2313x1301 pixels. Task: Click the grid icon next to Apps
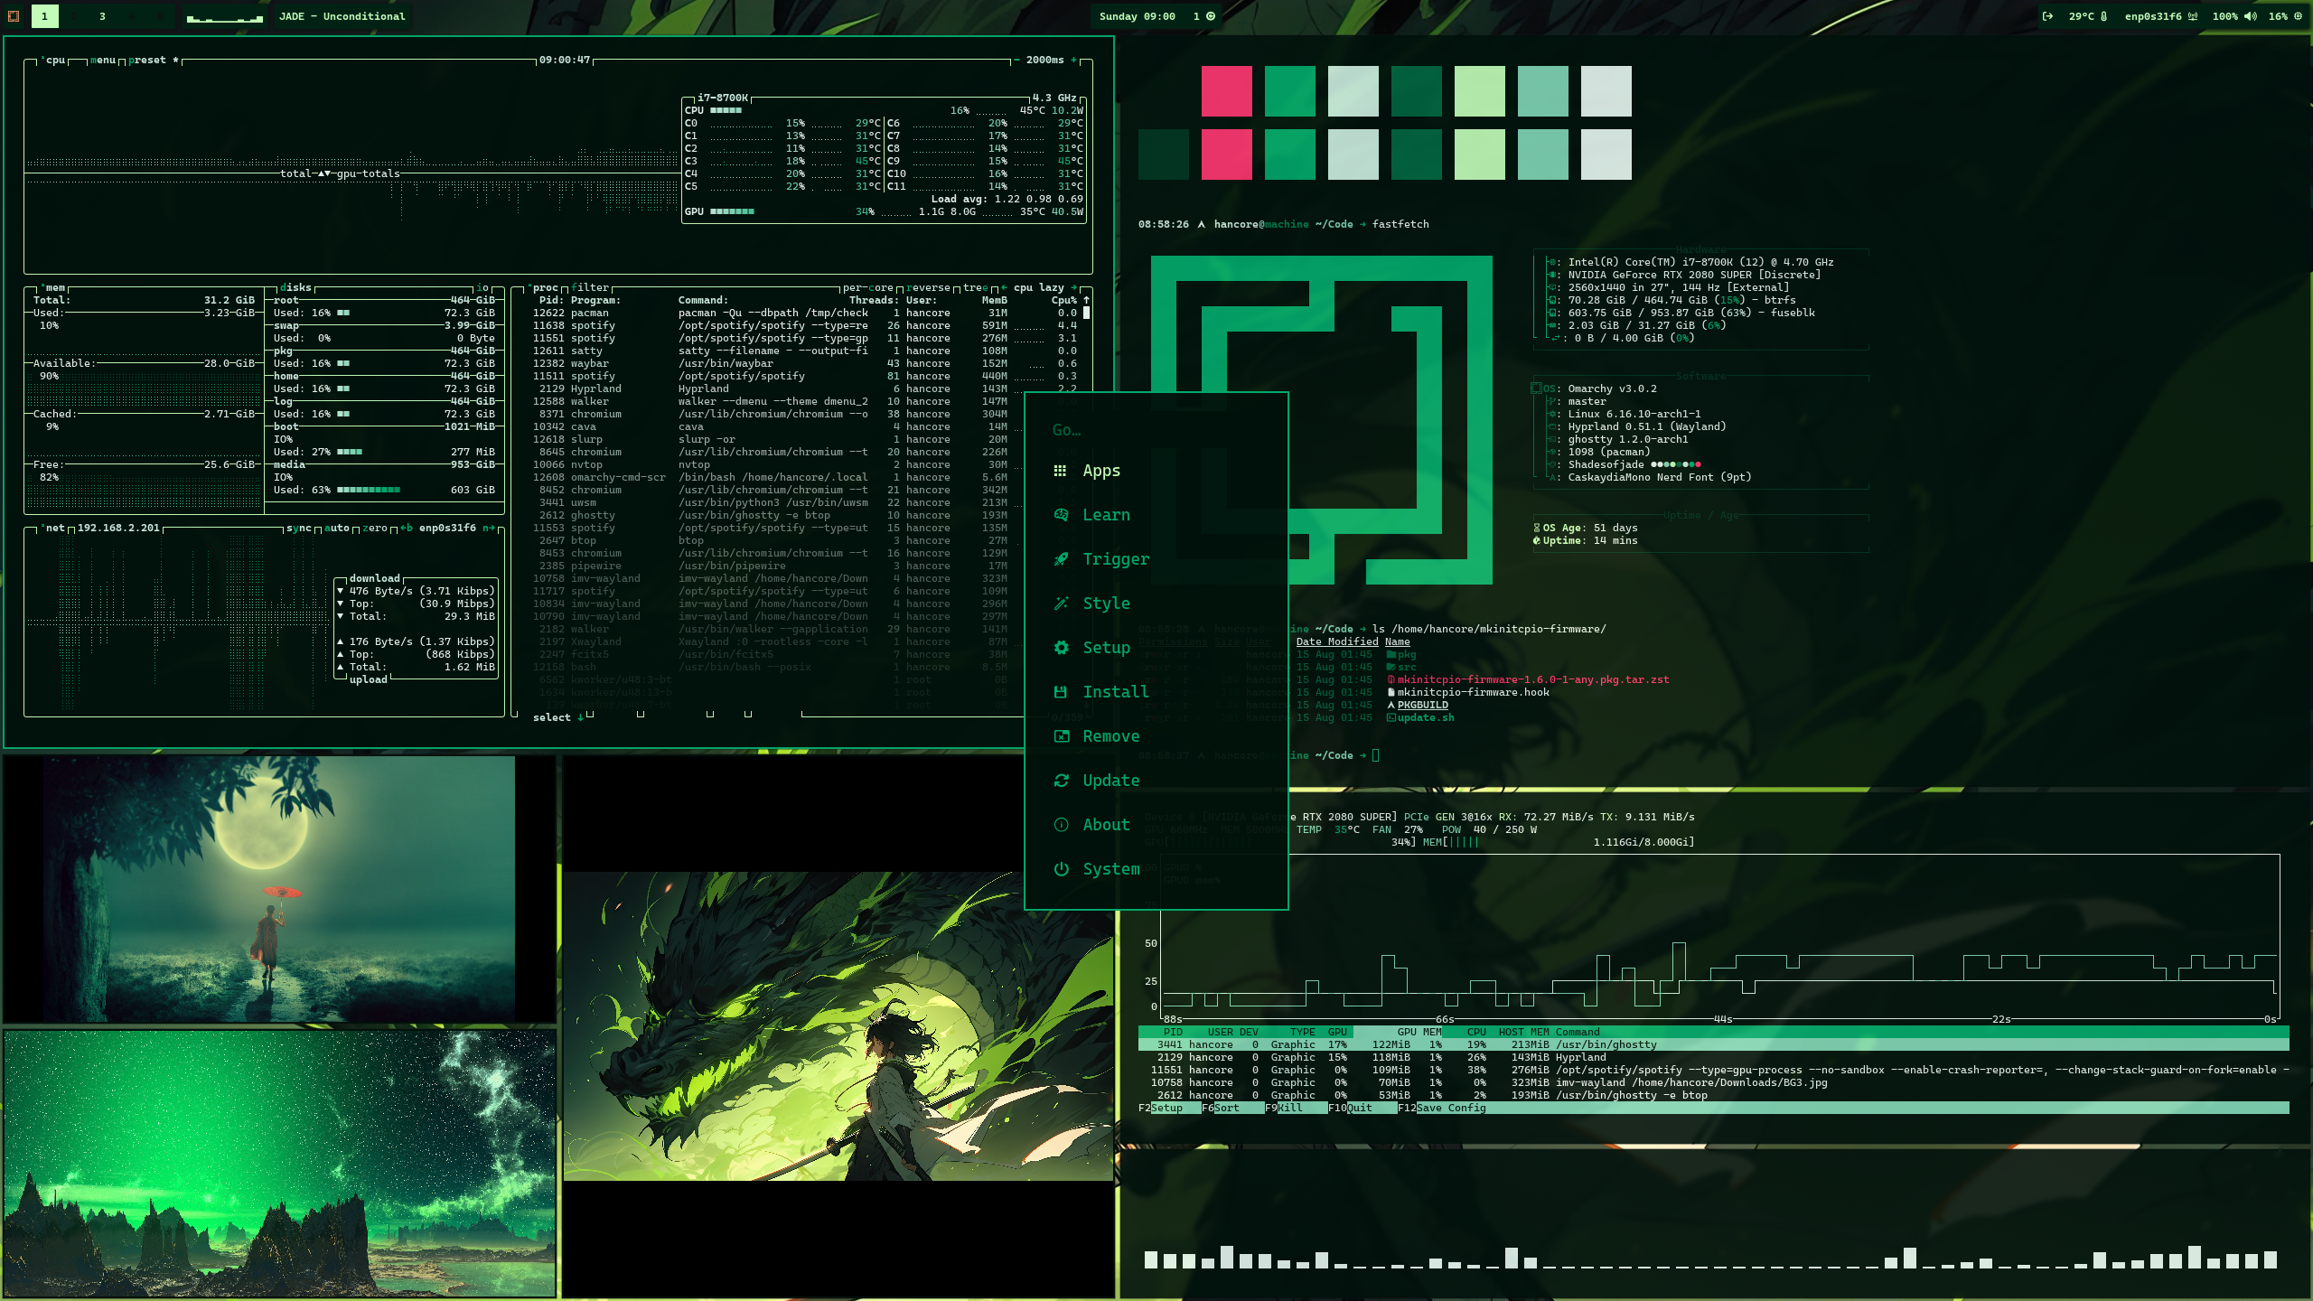coord(1061,471)
